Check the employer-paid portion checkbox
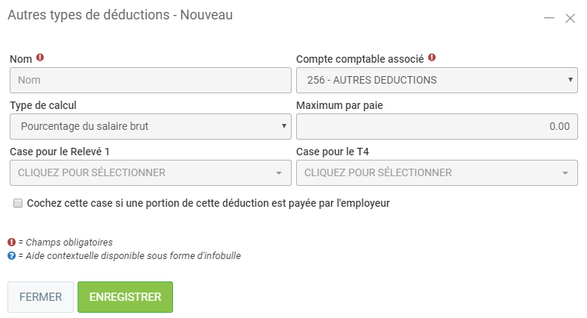 (18, 203)
